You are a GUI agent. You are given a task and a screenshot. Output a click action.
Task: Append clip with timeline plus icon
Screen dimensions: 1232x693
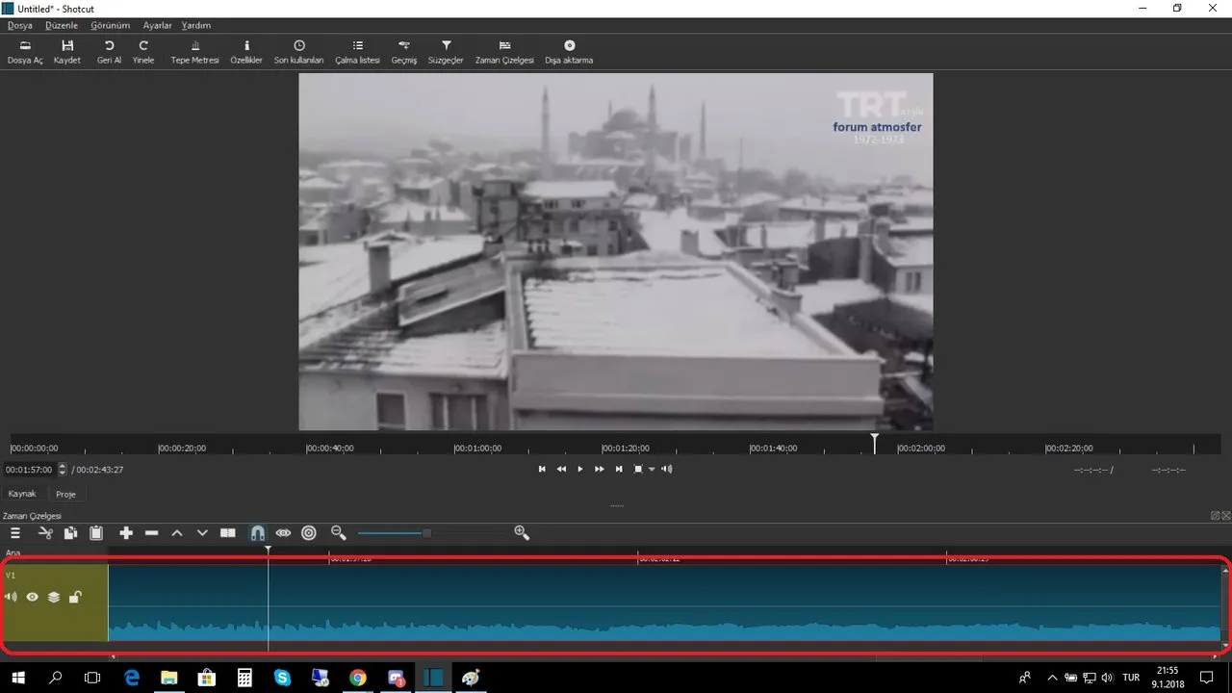point(126,532)
